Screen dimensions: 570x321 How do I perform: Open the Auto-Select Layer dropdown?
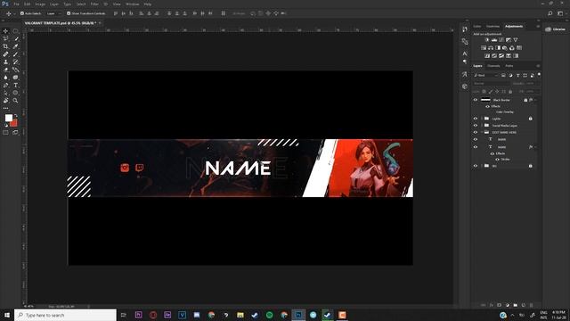(x=53, y=13)
